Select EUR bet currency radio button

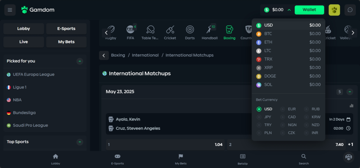point(283,109)
